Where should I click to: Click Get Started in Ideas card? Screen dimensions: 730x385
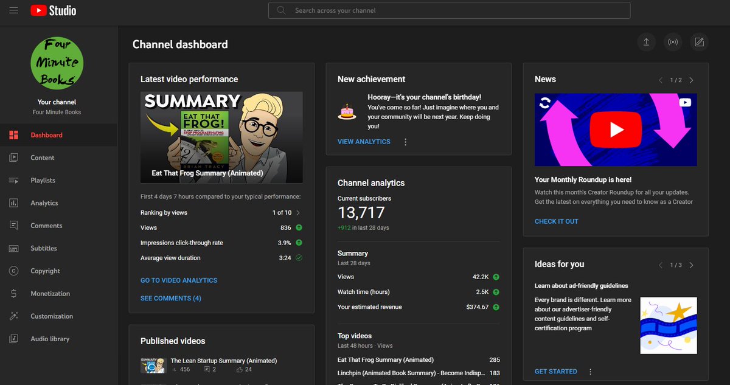click(556, 372)
